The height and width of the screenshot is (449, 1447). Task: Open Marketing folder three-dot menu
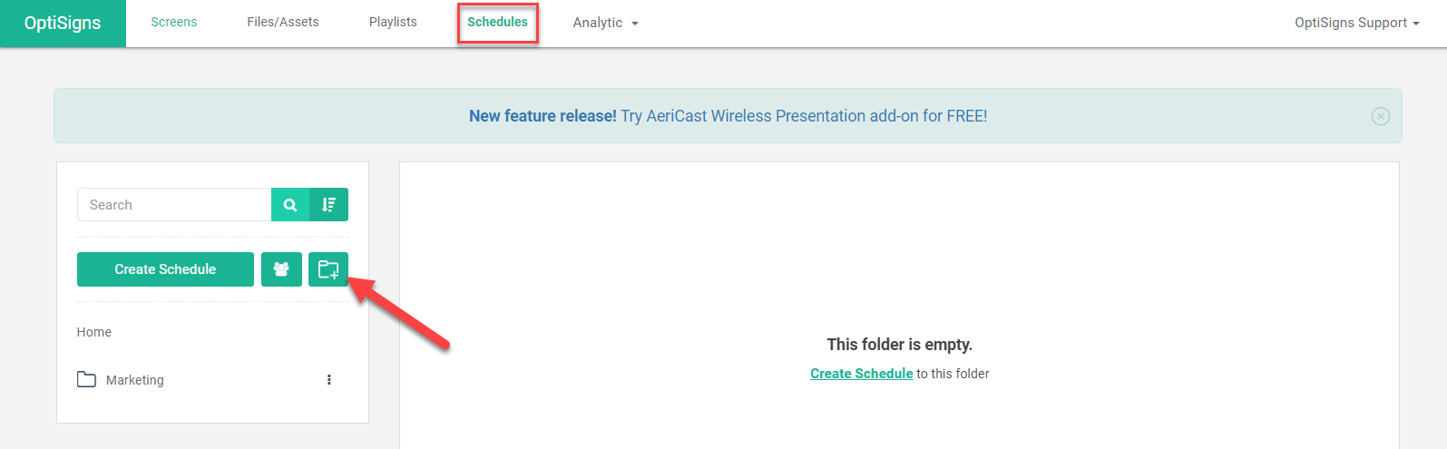[x=329, y=380]
